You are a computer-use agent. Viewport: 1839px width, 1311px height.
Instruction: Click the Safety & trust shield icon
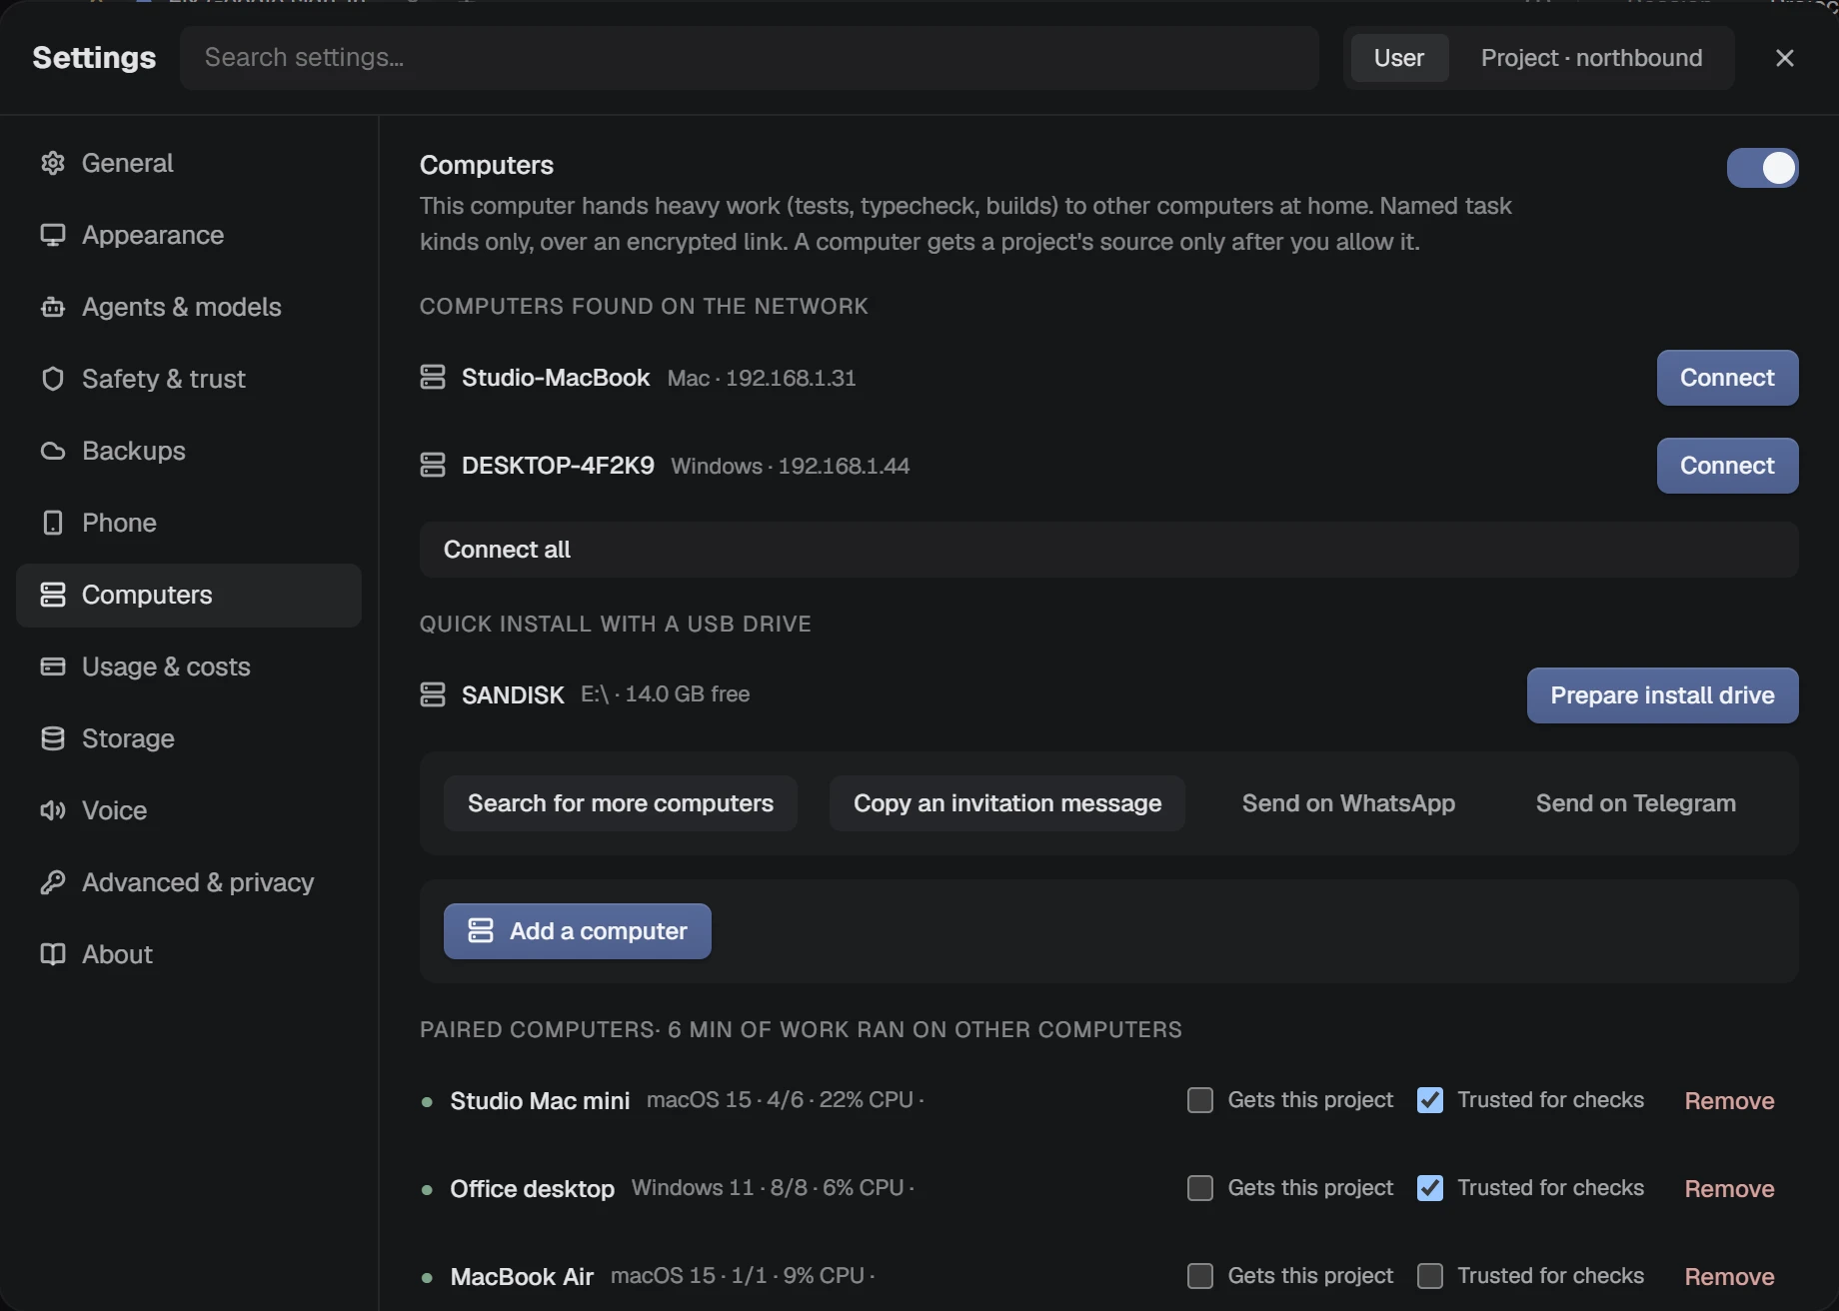pyautogui.click(x=53, y=379)
